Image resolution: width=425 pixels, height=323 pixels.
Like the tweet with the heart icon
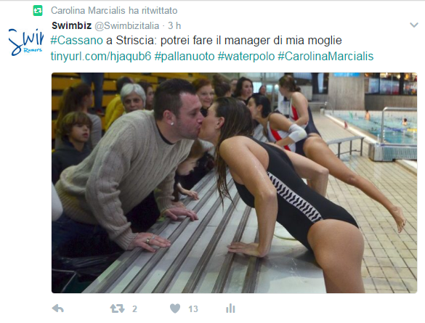[x=175, y=308]
